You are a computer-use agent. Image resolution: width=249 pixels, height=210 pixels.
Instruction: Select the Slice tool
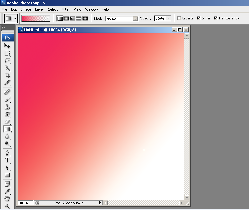click(7, 83)
